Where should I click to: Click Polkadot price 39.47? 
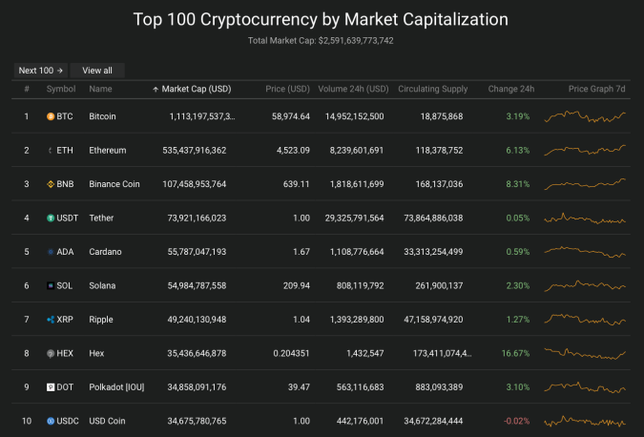299,387
